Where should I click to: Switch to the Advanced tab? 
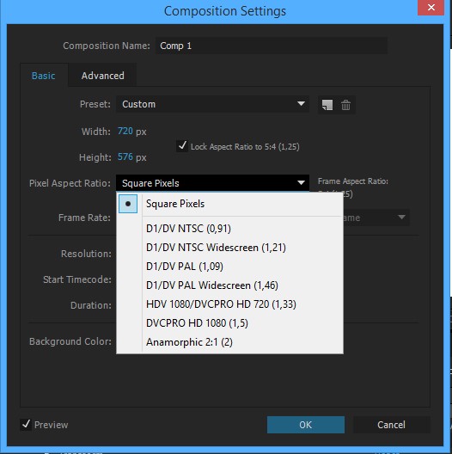(x=103, y=76)
